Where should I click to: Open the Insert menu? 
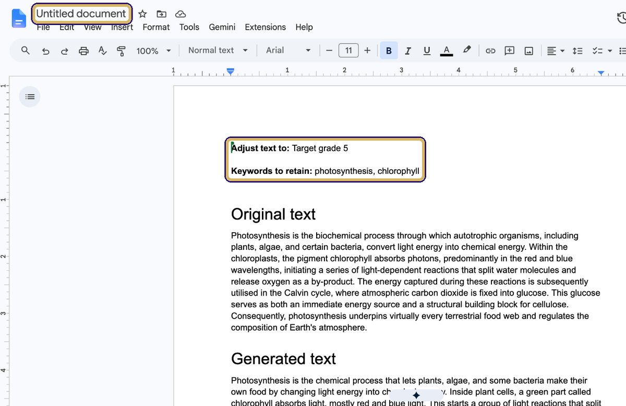coord(122,27)
